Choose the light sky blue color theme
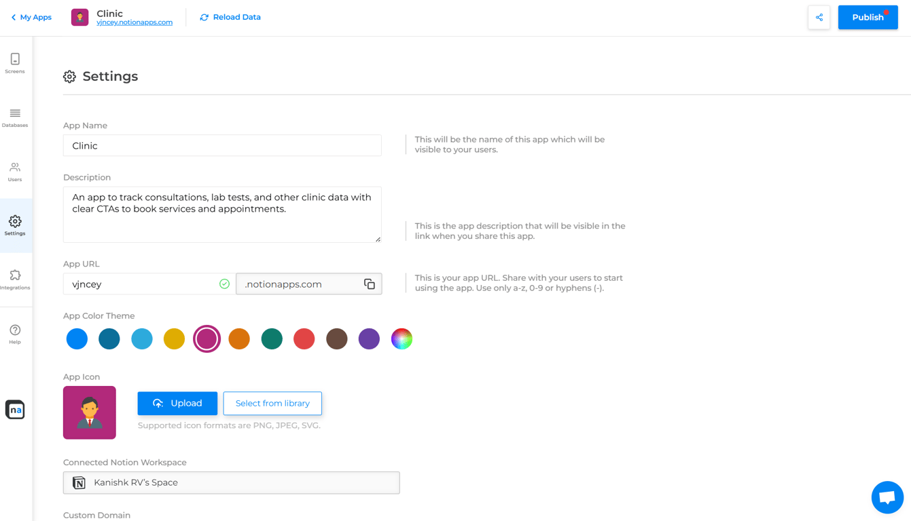This screenshot has width=911, height=521. (142, 339)
